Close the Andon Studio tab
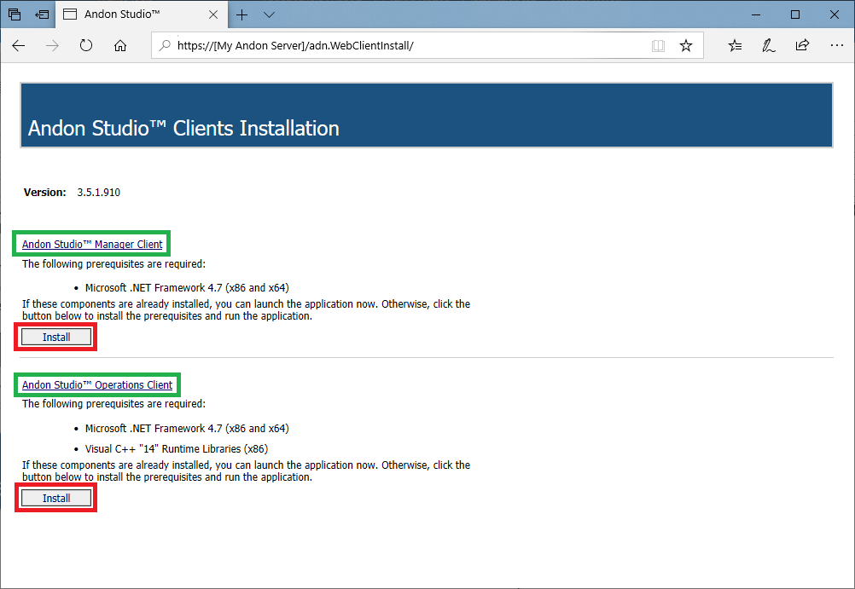The height and width of the screenshot is (589, 855). (x=213, y=14)
